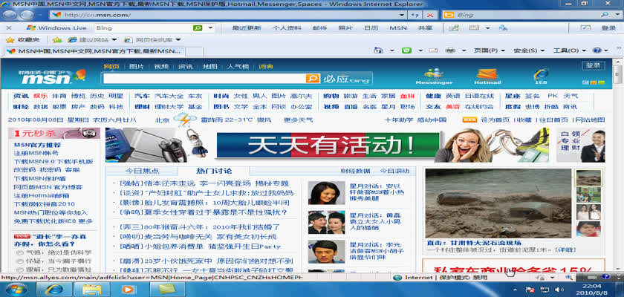Open the 下载MSN保护盾 link

pos(39,178)
